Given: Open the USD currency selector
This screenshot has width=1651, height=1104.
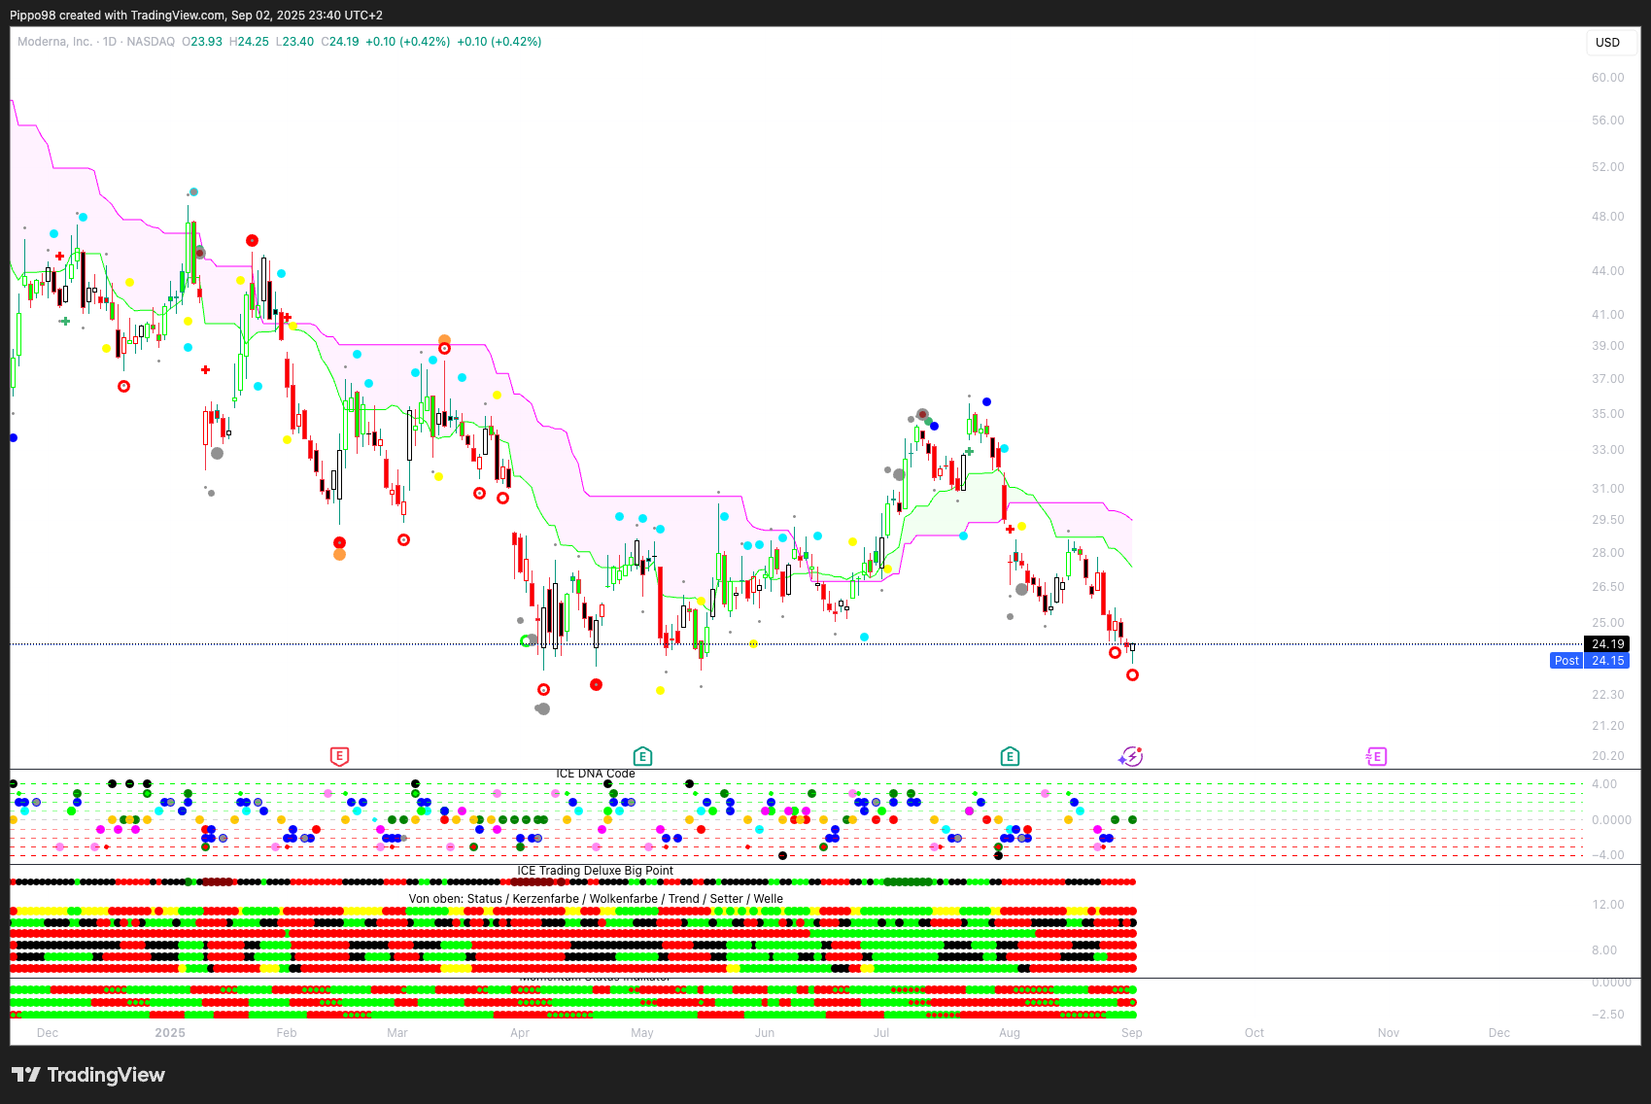Looking at the screenshot, I should (x=1608, y=43).
